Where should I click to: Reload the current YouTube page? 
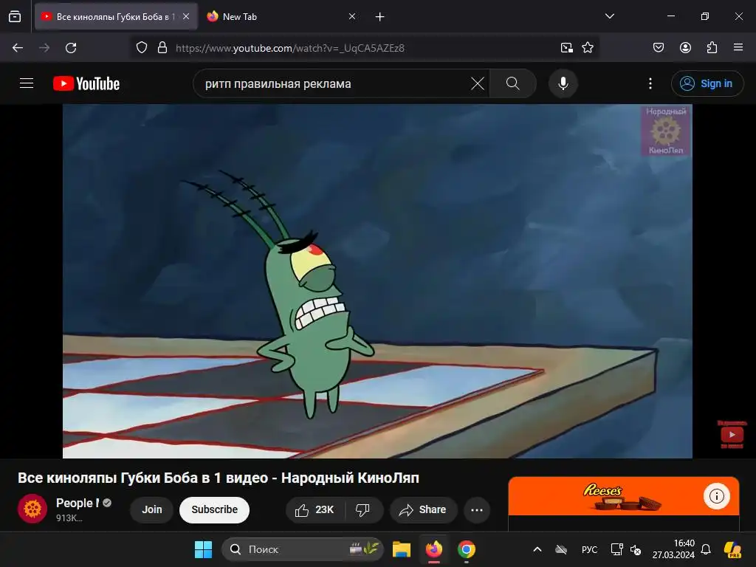(x=71, y=48)
